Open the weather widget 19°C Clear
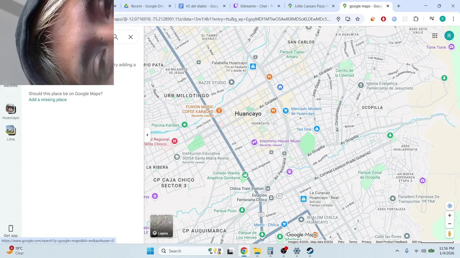This screenshot has width=460, height=258. point(15,250)
